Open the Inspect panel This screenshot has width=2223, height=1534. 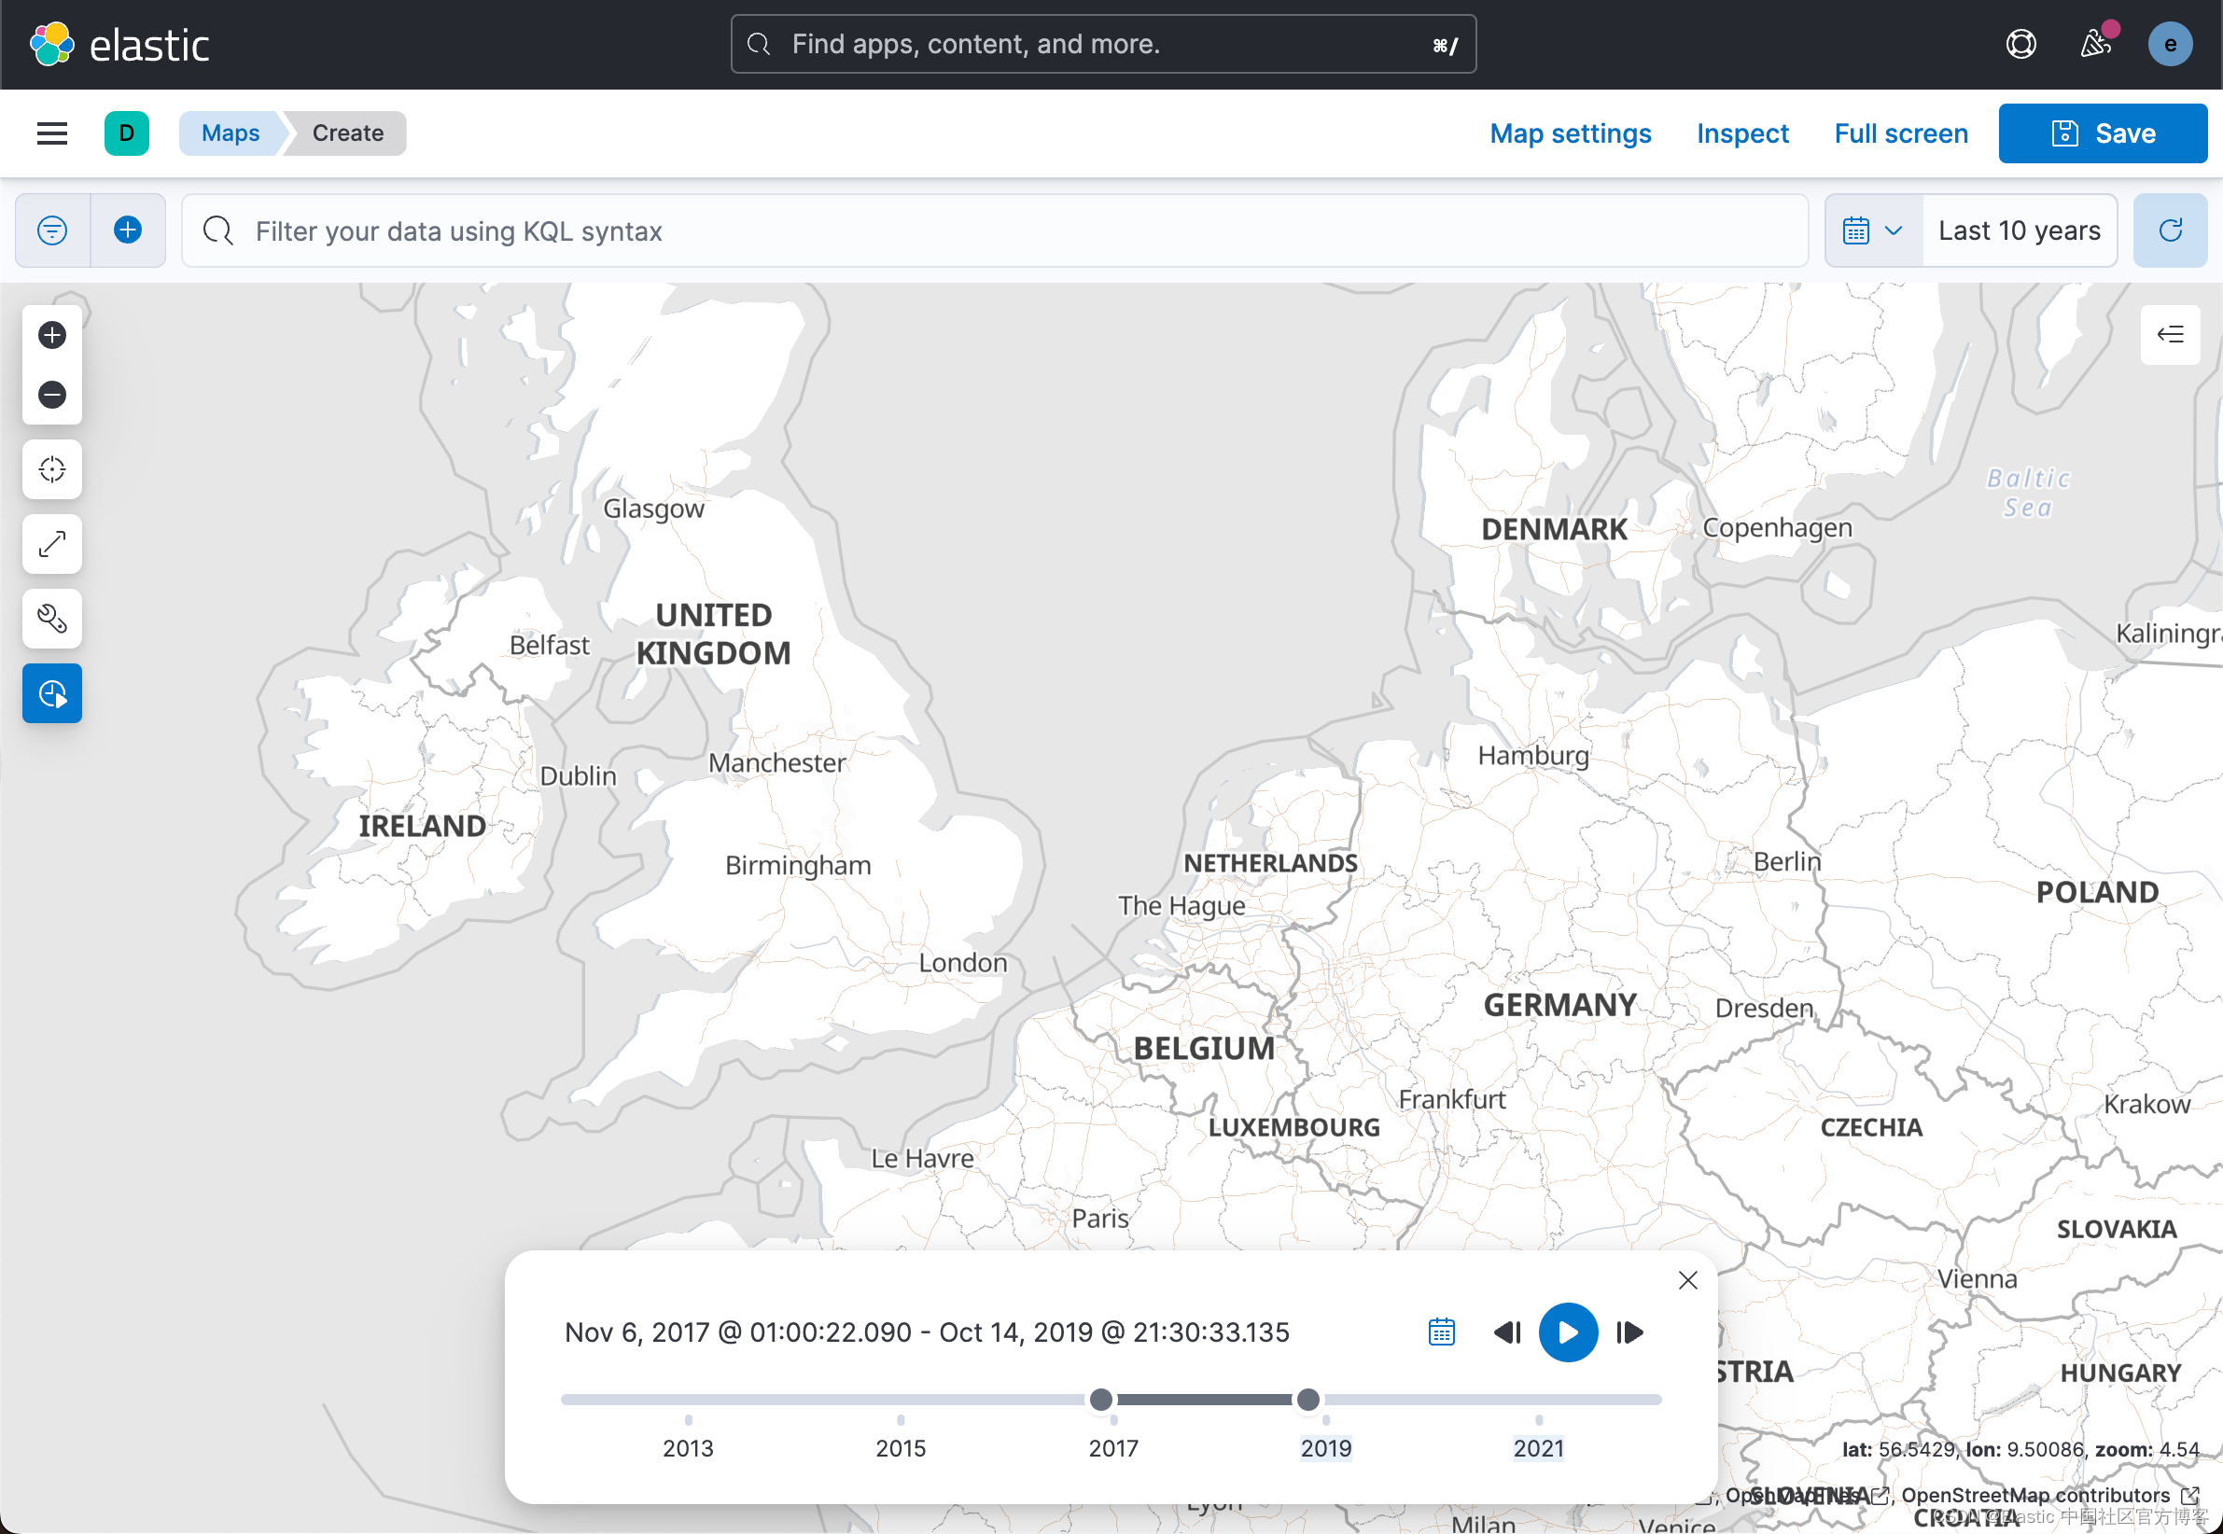pos(1741,132)
